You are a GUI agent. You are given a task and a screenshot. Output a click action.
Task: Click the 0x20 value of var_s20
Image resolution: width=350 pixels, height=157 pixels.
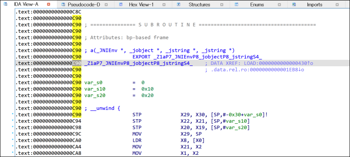coord(147,96)
